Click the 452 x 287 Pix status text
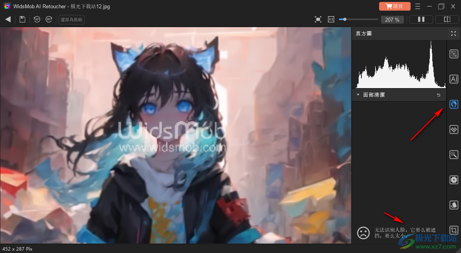This screenshot has height=253, width=461. coord(17,249)
